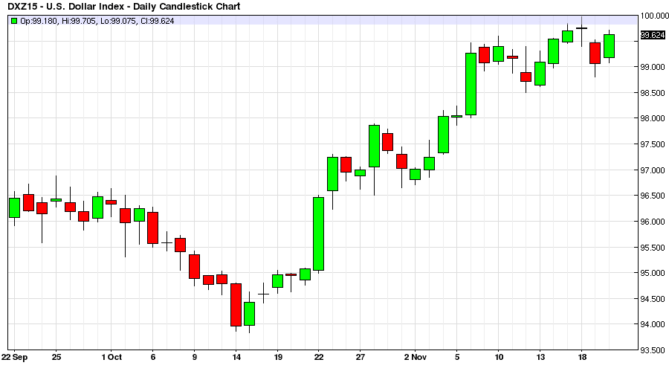This screenshot has height=380, width=669.
Task: Click the 97.000 price axis label
Action: point(653,170)
